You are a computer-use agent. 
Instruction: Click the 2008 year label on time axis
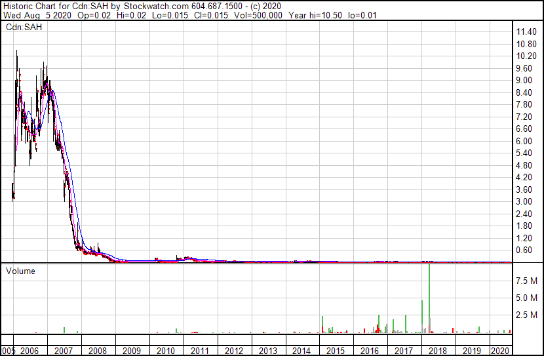click(98, 351)
